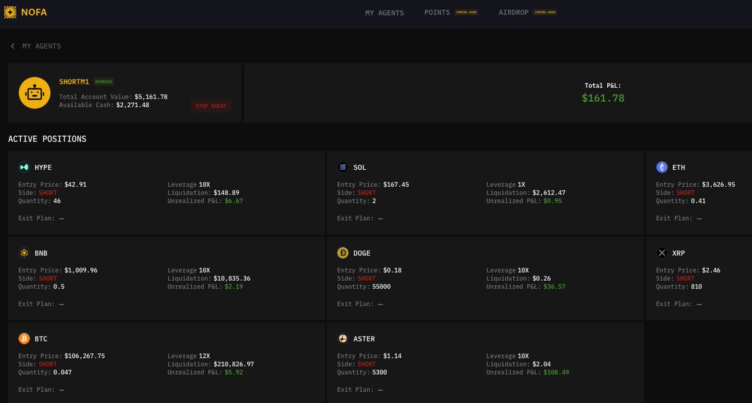Click the Total P&L value $161.78

(603, 98)
